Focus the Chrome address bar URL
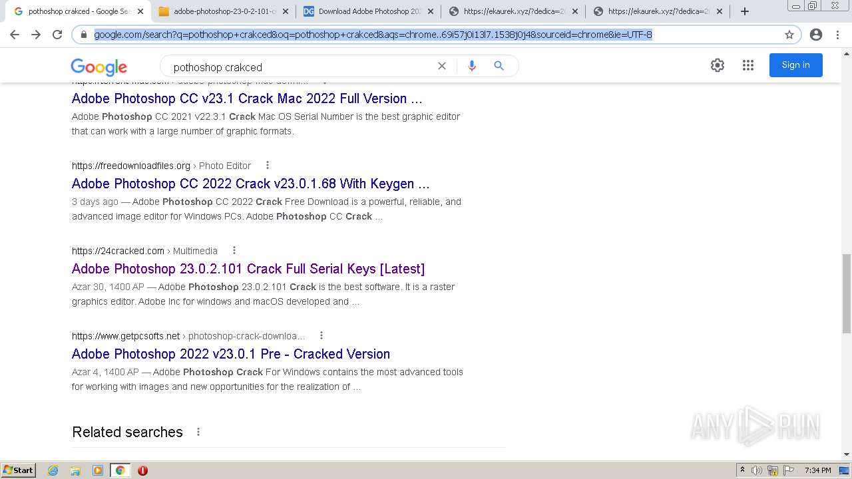The image size is (852, 479). [373, 35]
